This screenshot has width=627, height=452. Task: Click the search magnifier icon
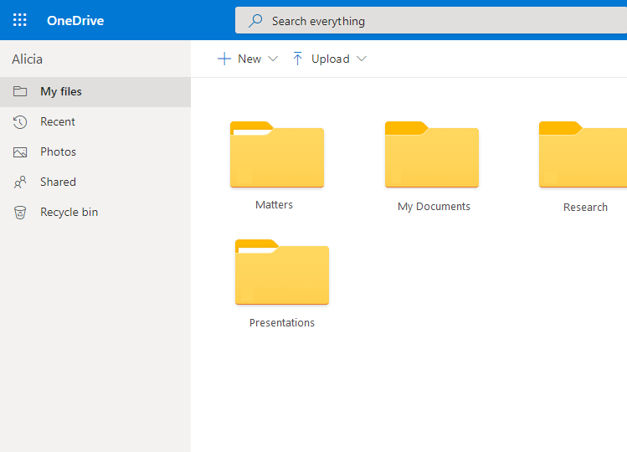(x=255, y=20)
